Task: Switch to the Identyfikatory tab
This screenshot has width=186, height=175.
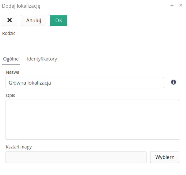Action: (x=42, y=59)
